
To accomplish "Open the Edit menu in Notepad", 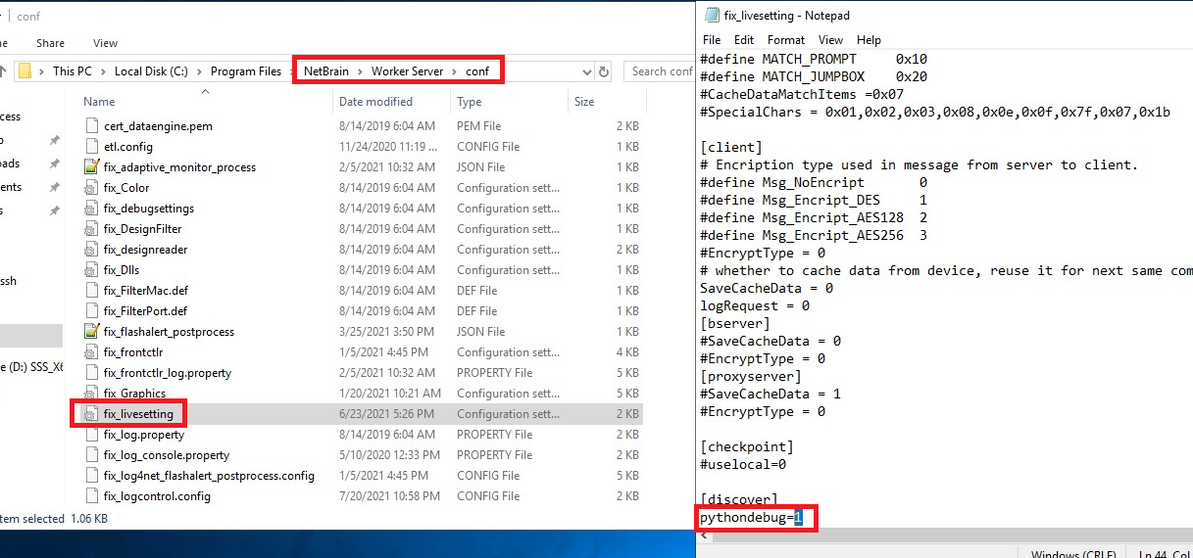I will click(x=744, y=40).
